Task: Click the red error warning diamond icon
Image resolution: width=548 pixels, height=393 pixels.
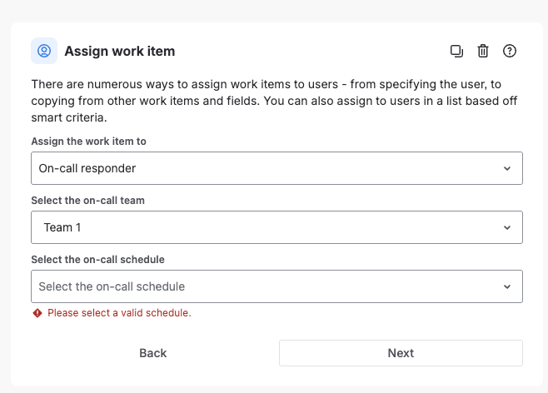Action: click(x=37, y=313)
